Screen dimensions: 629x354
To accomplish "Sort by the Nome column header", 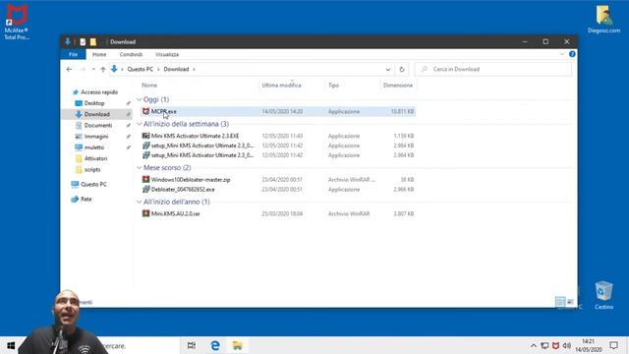I will point(149,86).
